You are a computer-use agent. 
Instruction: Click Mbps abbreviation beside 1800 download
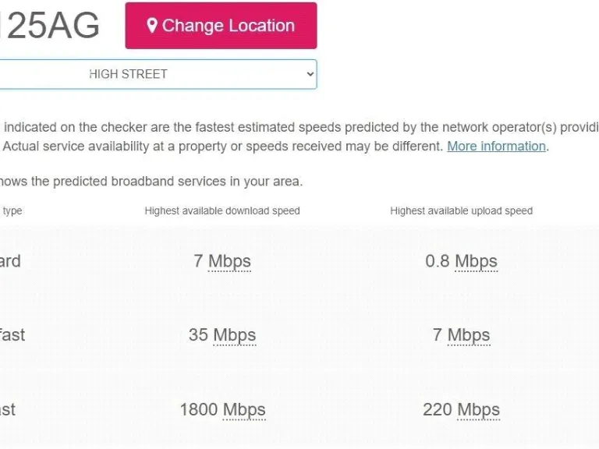pyautogui.click(x=243, y=409)
